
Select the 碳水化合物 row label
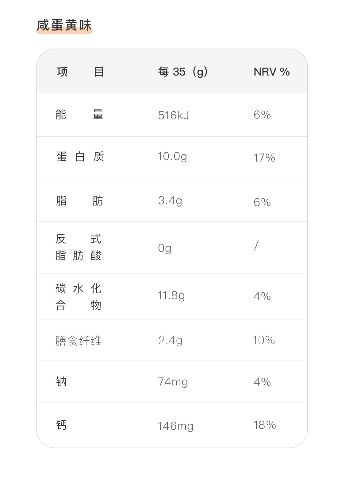pyautogui.click(x=79, y=297)
